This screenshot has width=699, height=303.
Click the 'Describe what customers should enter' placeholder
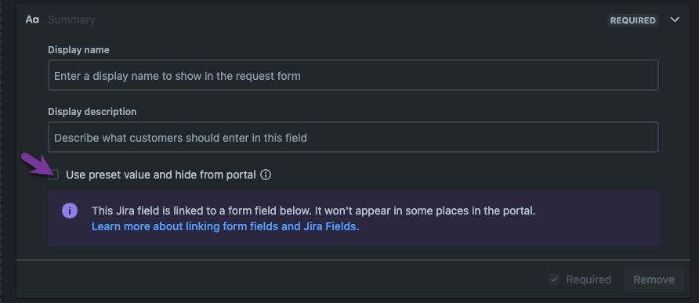coord(180,138)
